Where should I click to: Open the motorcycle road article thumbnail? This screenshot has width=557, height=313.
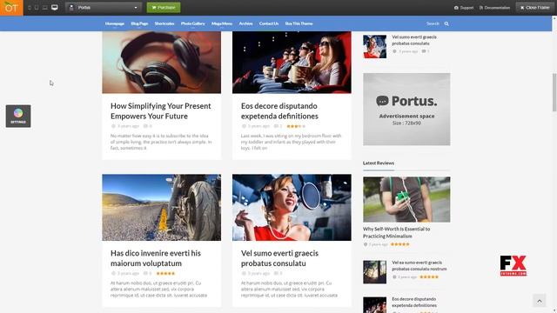(x=161, y=207)
